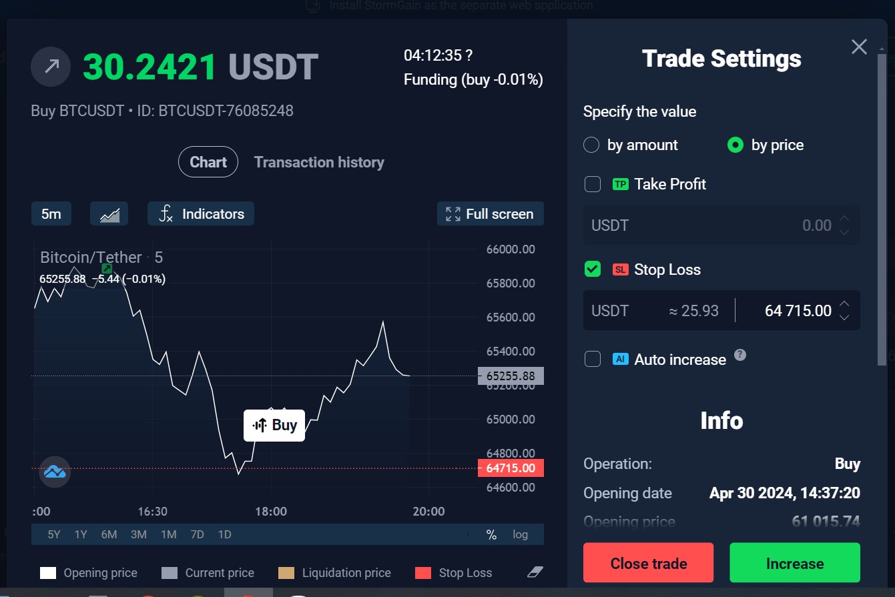
Task: Set chart range to 3M
Action: (139, 534)
